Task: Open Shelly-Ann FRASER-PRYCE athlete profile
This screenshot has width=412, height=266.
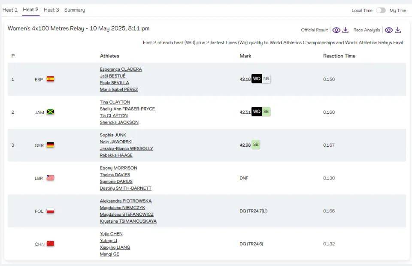Action: pos(127,109)
